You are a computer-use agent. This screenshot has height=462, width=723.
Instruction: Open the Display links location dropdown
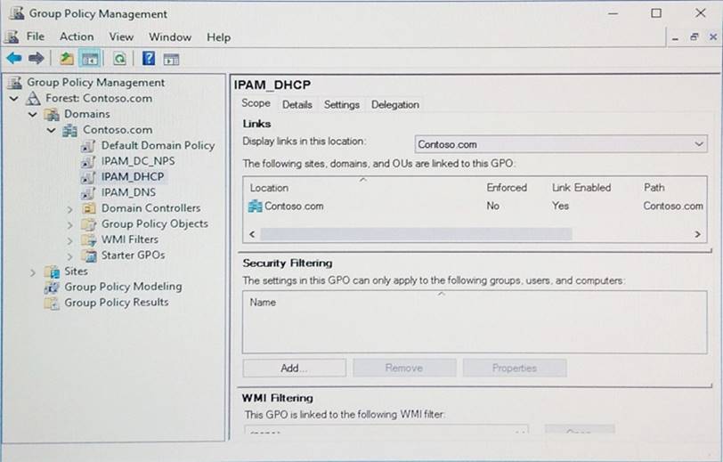coord(698,144)
